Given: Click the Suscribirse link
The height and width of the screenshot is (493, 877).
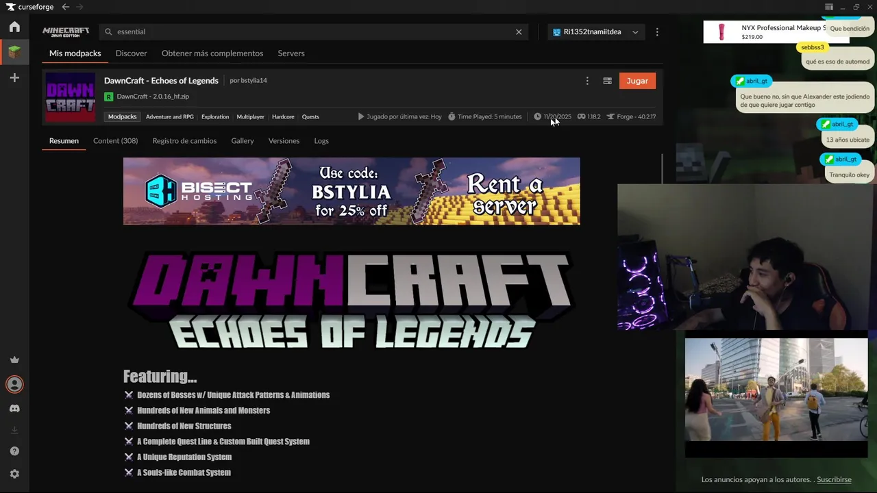Looking at the screenshot, I should (x=834, y=480).
